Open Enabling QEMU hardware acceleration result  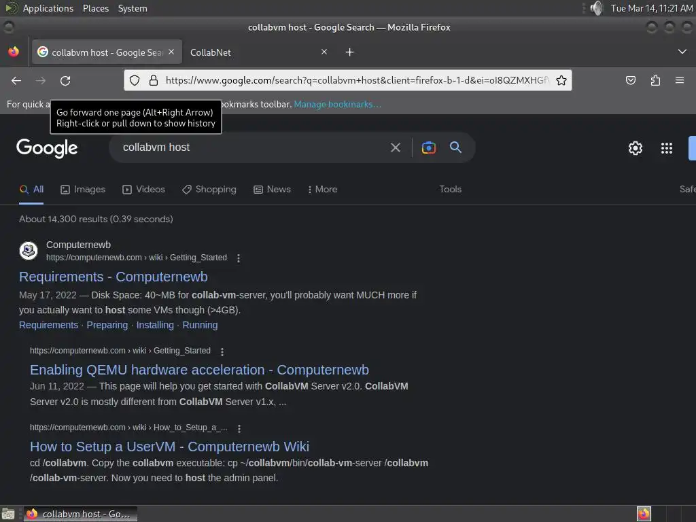click(199, 370)
